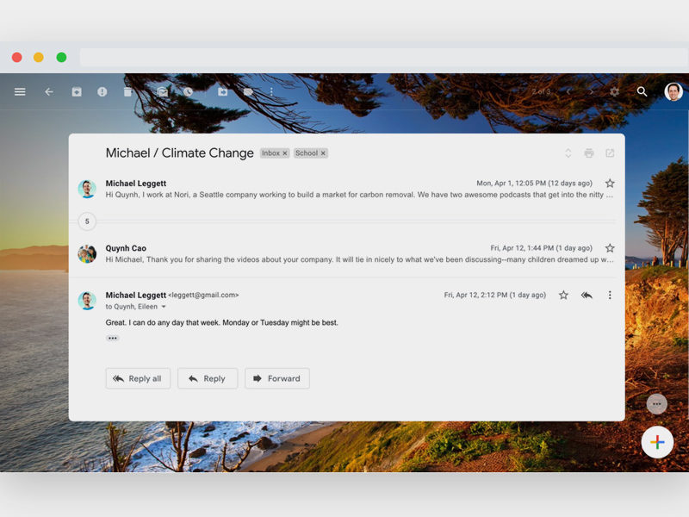Open the settings gear
This screenshot has width=689, height=517.
pyautogui.click(x=614, y=91)
